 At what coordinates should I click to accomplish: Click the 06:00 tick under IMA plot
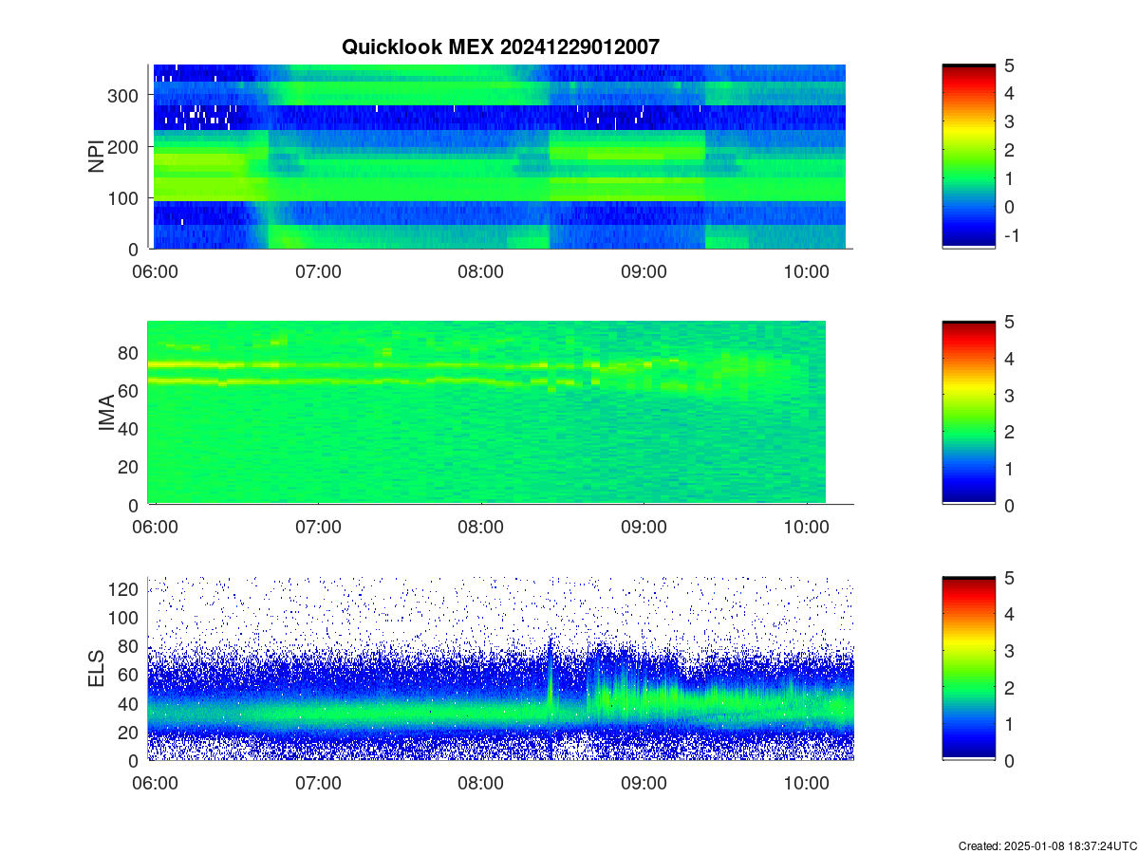pyautogui.click(x=156, y=529)
